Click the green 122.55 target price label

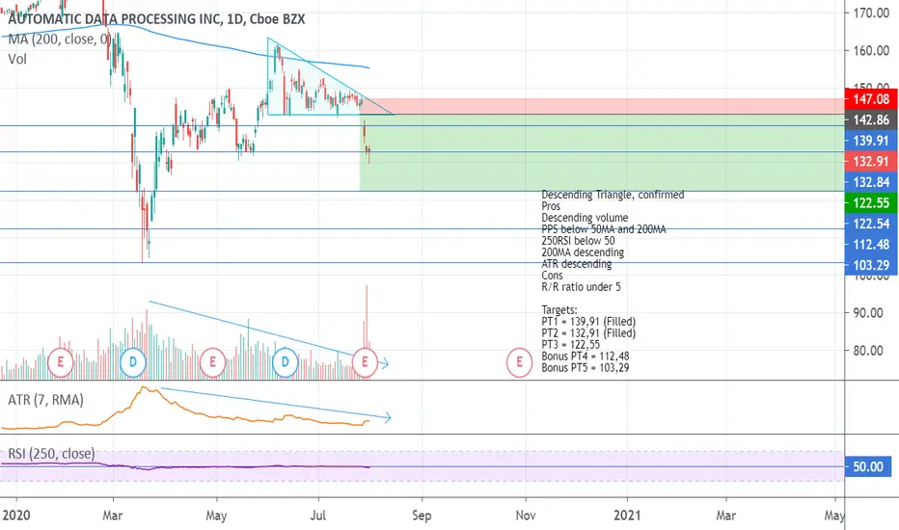click(871, 202)
